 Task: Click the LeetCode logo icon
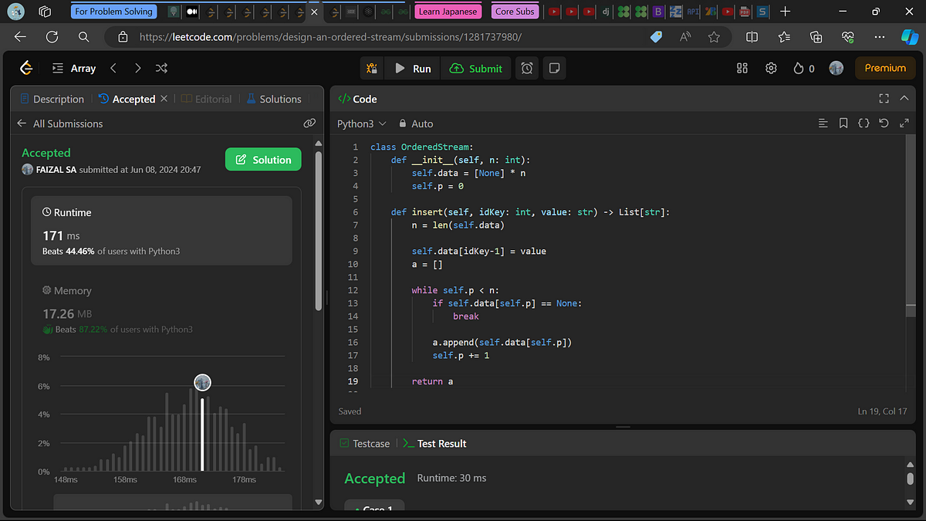26,68
